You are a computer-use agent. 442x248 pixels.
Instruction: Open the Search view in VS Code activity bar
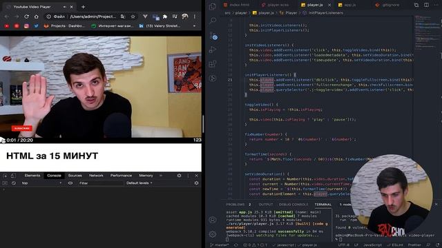213,21
